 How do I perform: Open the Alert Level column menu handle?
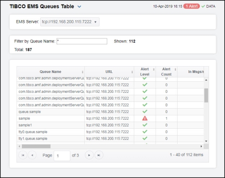point(154,69)
